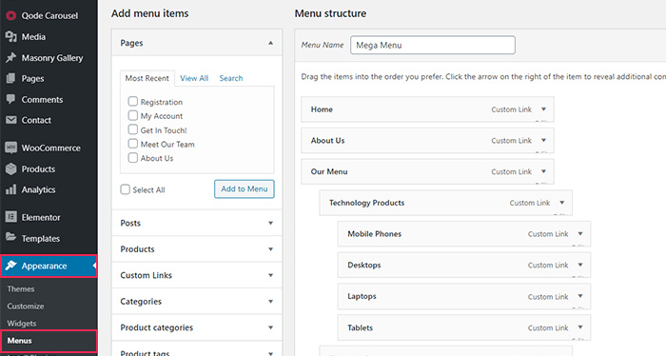Click the Appearance paintbrush icon
Image resolution: width=666 pixels, height=356 pixels.
pos(11,266)
